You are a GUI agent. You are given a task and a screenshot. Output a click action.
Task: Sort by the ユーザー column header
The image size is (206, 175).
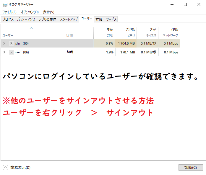tap(32, 33)
